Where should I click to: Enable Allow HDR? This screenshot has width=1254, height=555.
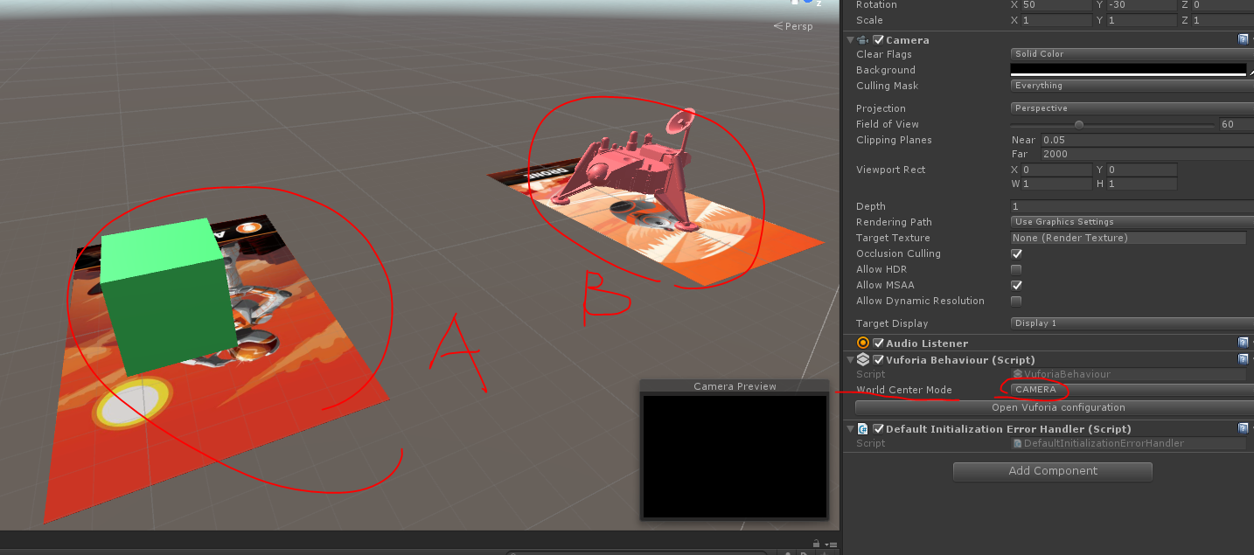coord(1016,269)
